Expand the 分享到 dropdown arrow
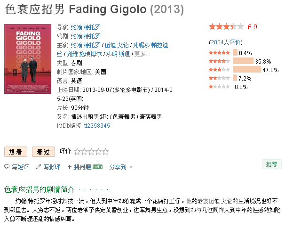 pyautogui.click(x=131, y=167)
